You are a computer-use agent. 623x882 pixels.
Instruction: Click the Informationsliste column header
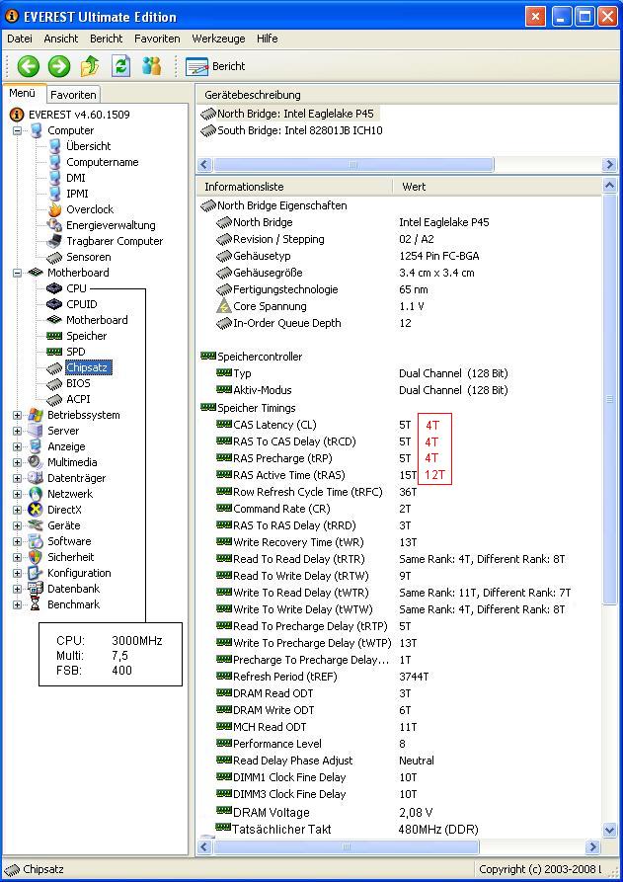[x=294, y=187]
